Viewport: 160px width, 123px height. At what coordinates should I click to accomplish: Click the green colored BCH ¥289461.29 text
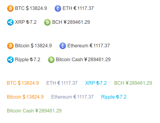point(133,83)
